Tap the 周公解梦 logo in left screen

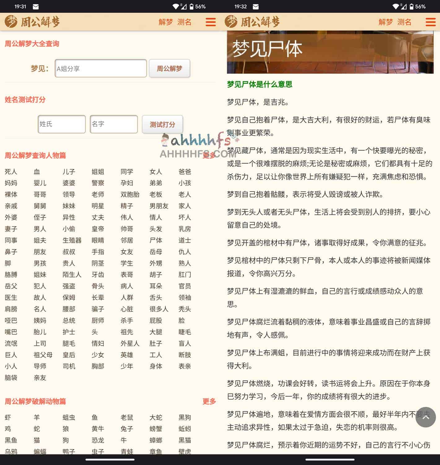click(32, 22)
